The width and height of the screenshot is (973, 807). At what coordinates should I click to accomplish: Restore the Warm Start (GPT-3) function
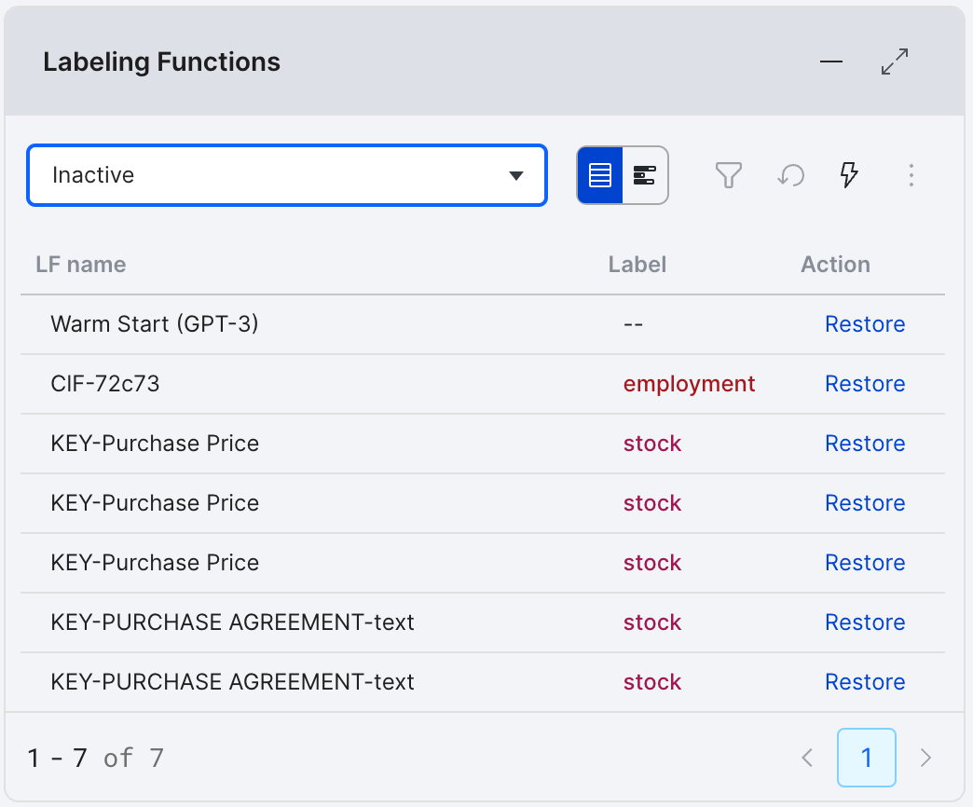[865, 323]
